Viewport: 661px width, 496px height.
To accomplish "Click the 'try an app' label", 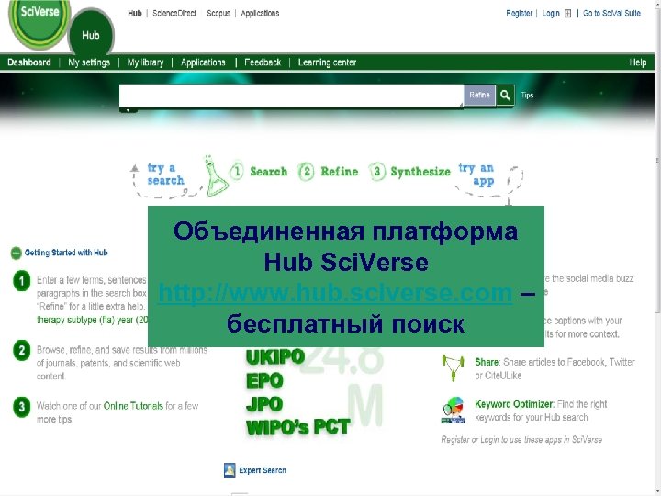I will pyautogui.click(x=476, y=175).
